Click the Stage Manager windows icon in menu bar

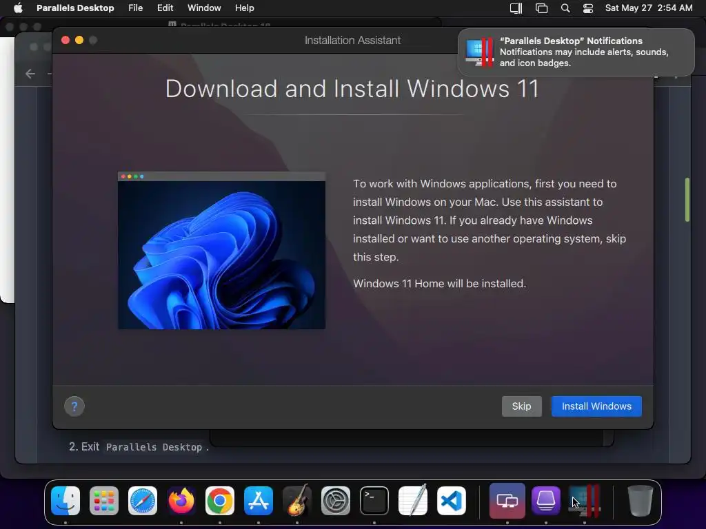(x=541, y=8)
